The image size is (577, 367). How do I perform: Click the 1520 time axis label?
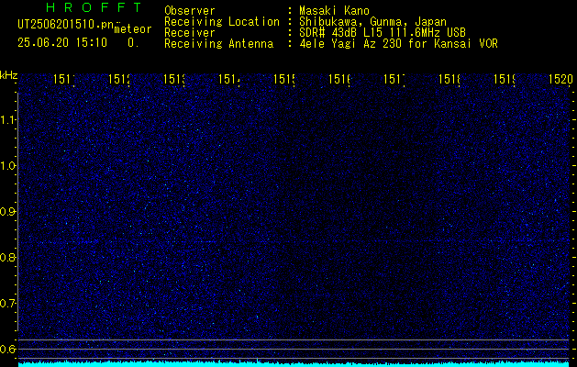[560, 79]
